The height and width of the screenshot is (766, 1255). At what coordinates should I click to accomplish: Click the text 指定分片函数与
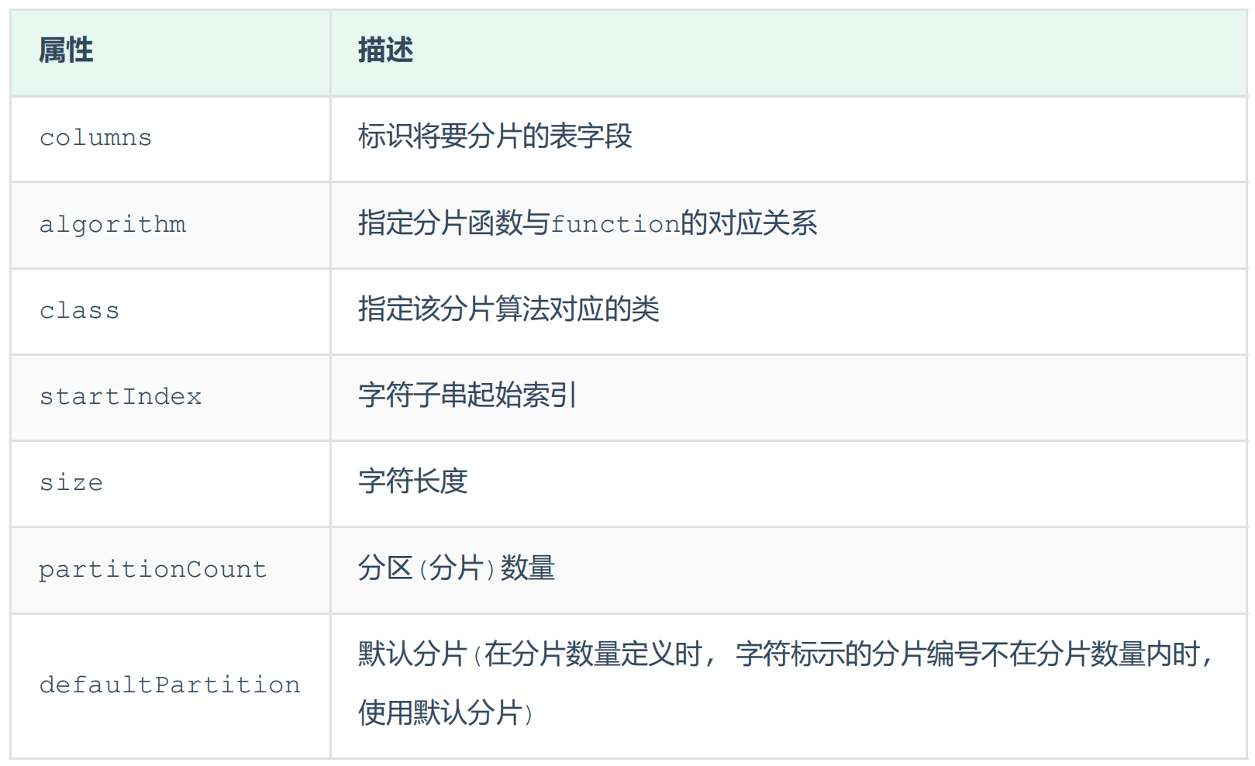453,223
